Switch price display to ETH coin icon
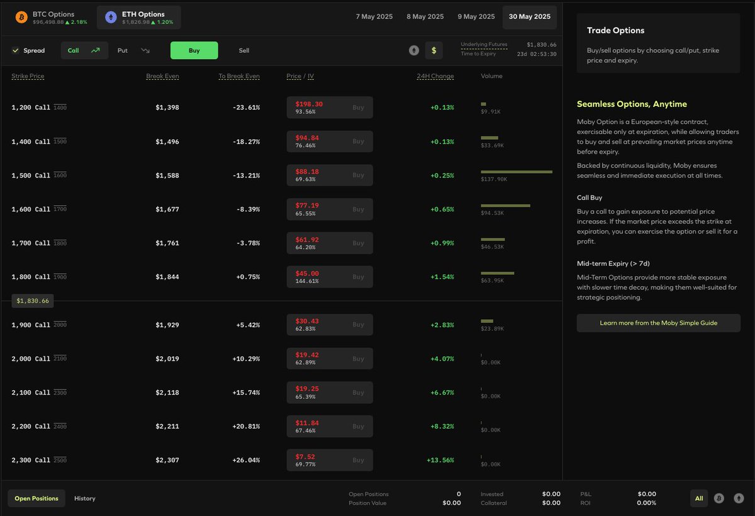The height and width of the screenshot is (516, 755). coord(414,50)
